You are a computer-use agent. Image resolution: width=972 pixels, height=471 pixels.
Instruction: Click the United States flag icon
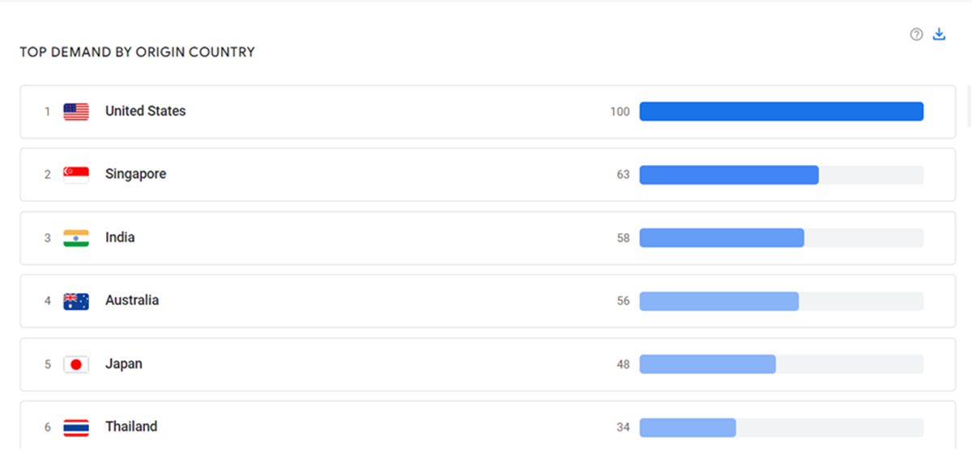(76, 112)
